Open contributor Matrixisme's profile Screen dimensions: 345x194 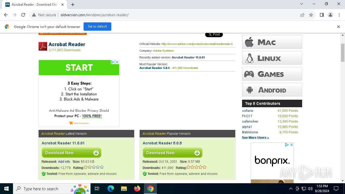point(250,132)
